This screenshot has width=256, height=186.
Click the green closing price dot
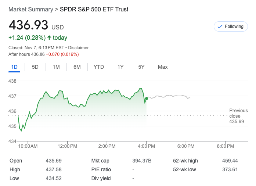point(147,99)
